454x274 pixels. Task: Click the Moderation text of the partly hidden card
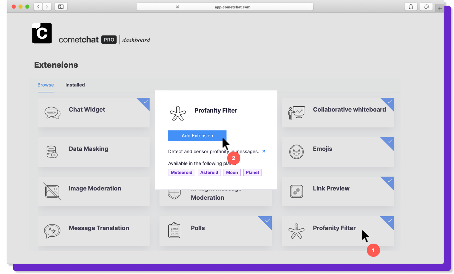tap(207, 198)
